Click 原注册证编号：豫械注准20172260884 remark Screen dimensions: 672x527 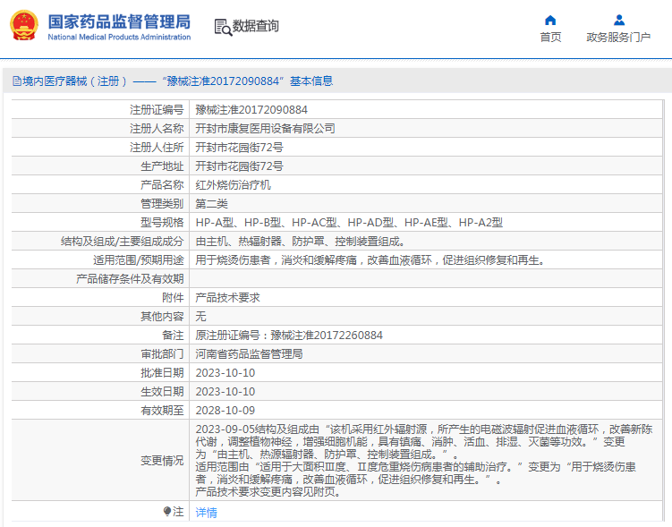pyautogui.click(x=289, y=336)
